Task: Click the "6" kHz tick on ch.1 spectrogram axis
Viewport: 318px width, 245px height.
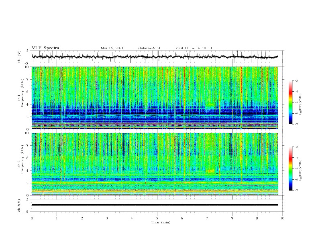Action: click(x=28, y=92)
